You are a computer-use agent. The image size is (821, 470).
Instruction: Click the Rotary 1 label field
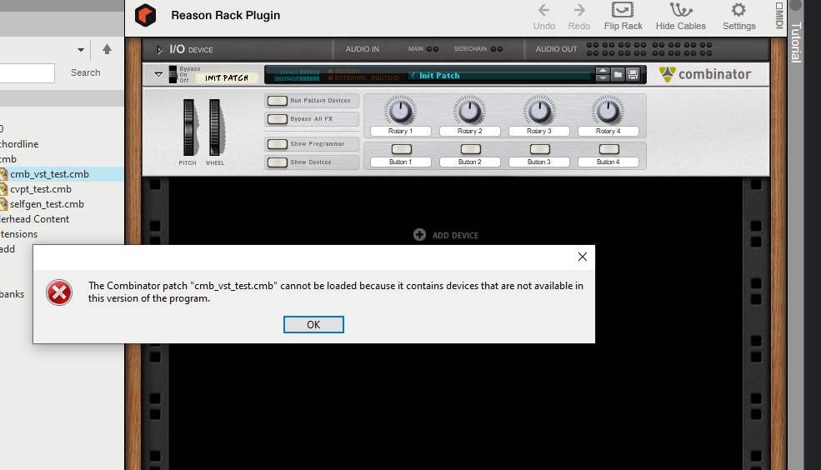click(x=401, y=132)
